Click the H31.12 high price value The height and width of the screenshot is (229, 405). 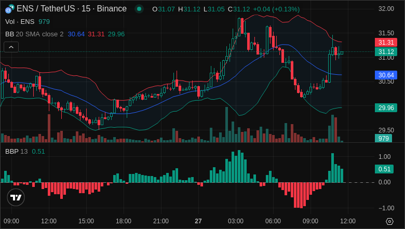point(189,9)
